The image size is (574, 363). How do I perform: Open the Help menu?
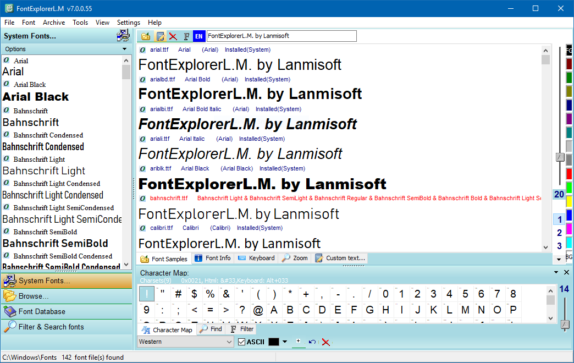tap(154, 23)
